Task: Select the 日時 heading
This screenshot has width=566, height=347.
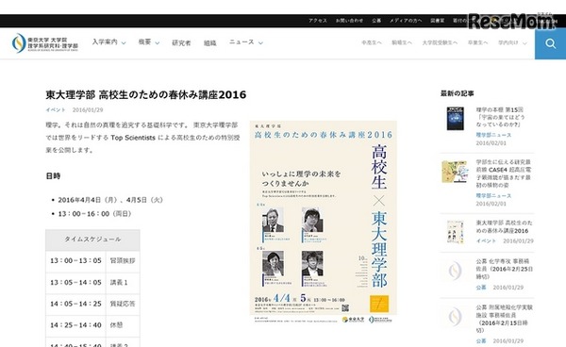Action: click(53, 176)
